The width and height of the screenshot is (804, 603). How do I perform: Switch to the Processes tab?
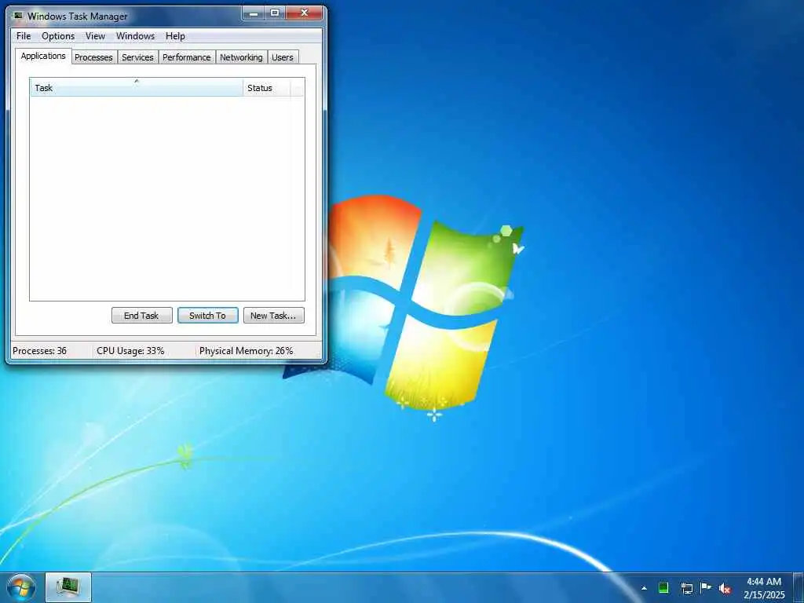coord(93,57)
